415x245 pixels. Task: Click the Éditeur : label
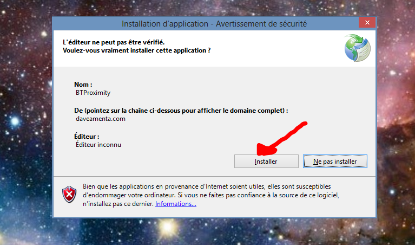[87, 137]
